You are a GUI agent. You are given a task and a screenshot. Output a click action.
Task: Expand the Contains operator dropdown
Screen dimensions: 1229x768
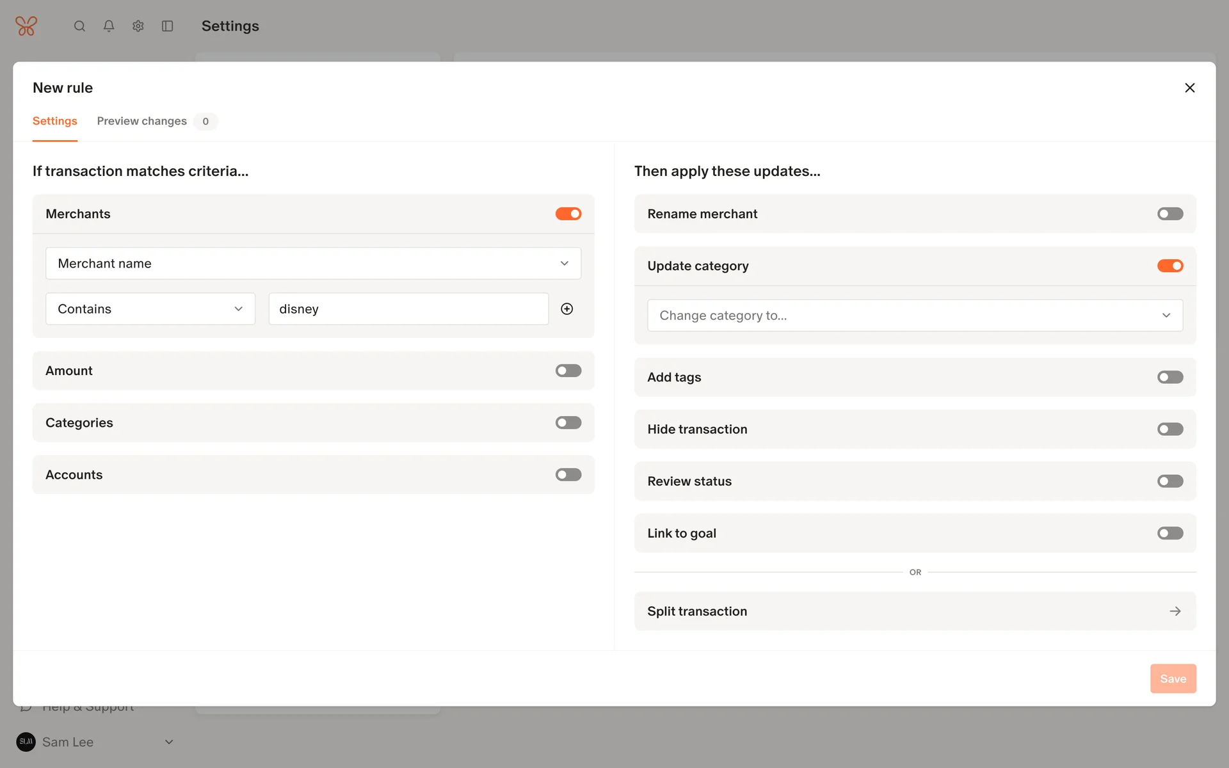[150, 309]
